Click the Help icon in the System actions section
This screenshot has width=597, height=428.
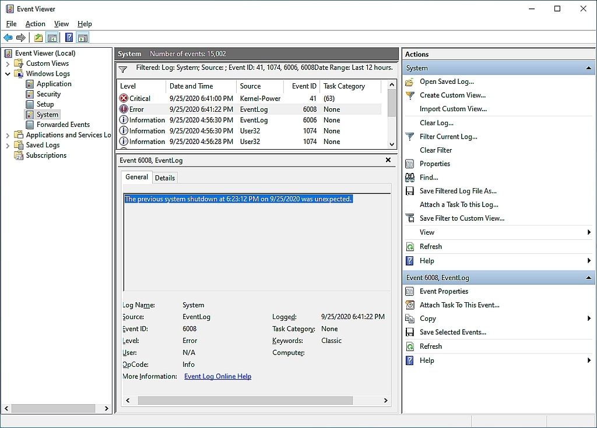tap(410, 261)
